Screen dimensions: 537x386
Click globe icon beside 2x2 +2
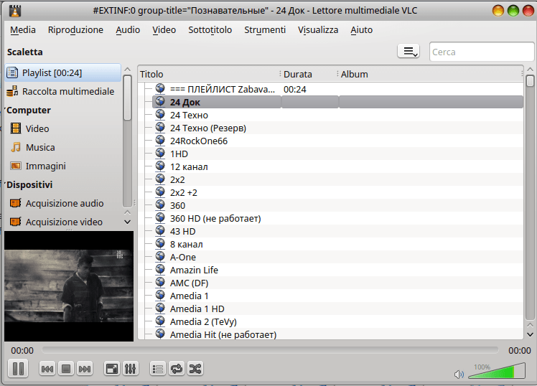click(x=160, y=192)
